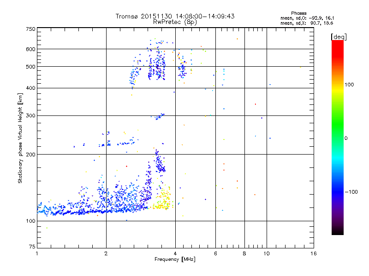Screen dimensions: 369x276
Task: Click the lone red point near 9 MHz
Action: pos(256,104)
